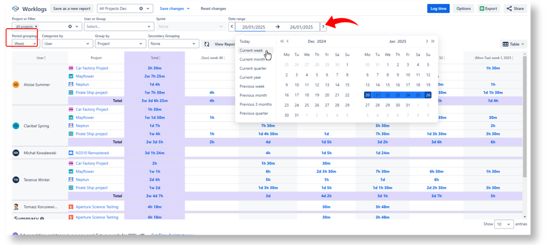550x245 pixels.
Task: Click Aloise Summer's total 3w 3d 6h 25m
Action: (154, 101)
